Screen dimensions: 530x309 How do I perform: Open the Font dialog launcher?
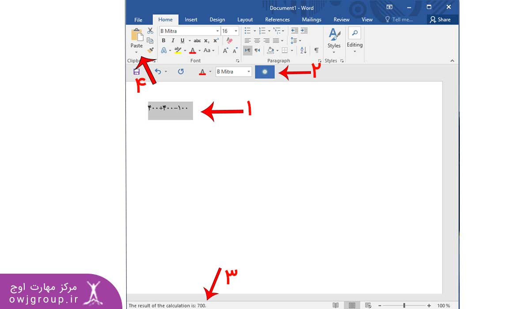(238, 61)
